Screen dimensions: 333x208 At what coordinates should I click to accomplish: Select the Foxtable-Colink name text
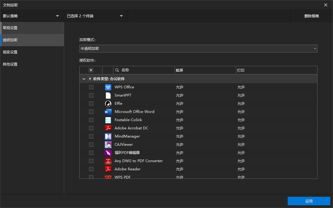click(x=128, y=120)
